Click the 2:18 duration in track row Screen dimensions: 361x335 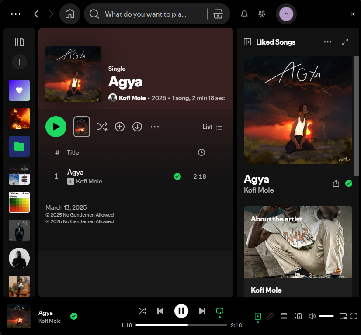click(200, 176)
